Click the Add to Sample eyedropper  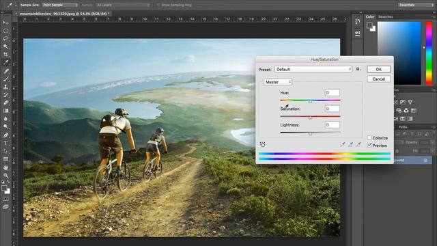click(x=350, y=144)
